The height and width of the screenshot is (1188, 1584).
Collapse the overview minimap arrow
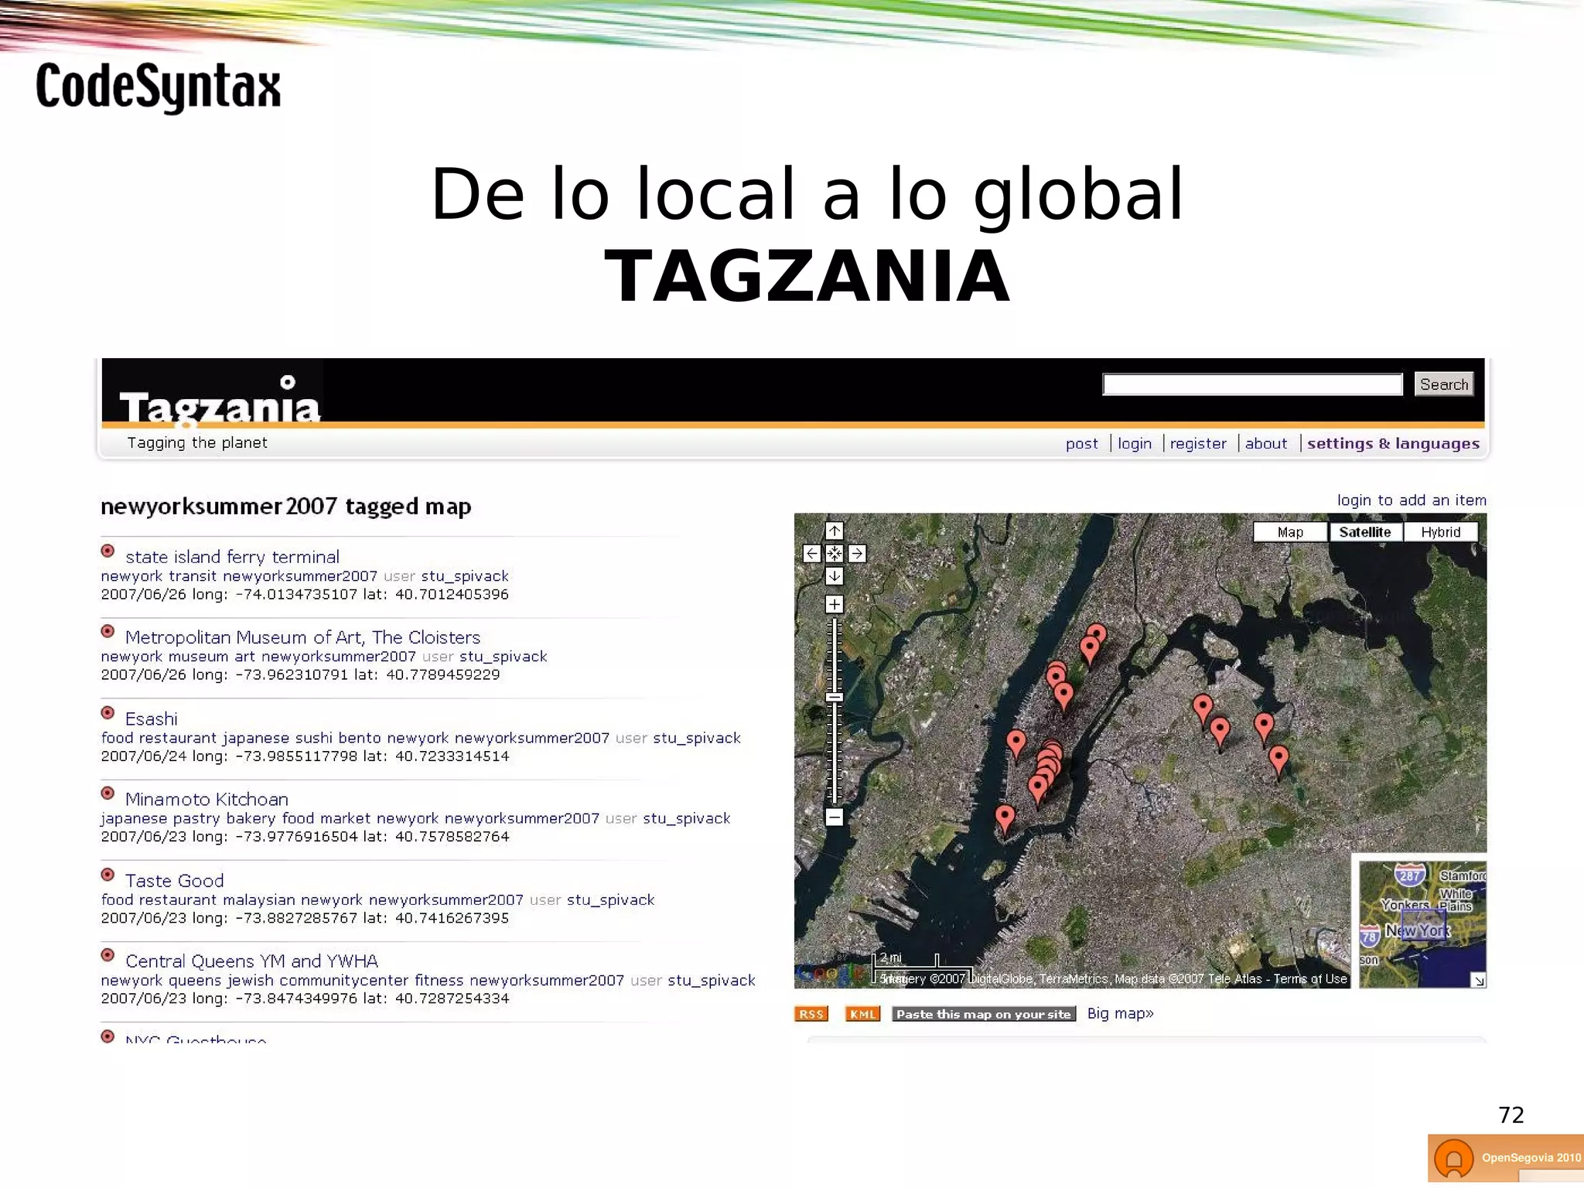pyautogui.click(x=1478, y=980)
